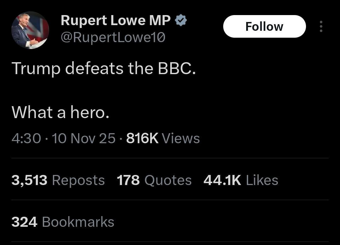Screen dimensions: 340x245
Task: Click the 10 Nov 25 date
Action: 84,138
